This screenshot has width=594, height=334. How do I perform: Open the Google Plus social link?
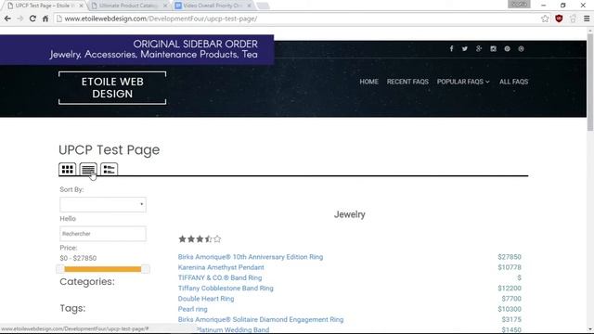pos(479,49)
